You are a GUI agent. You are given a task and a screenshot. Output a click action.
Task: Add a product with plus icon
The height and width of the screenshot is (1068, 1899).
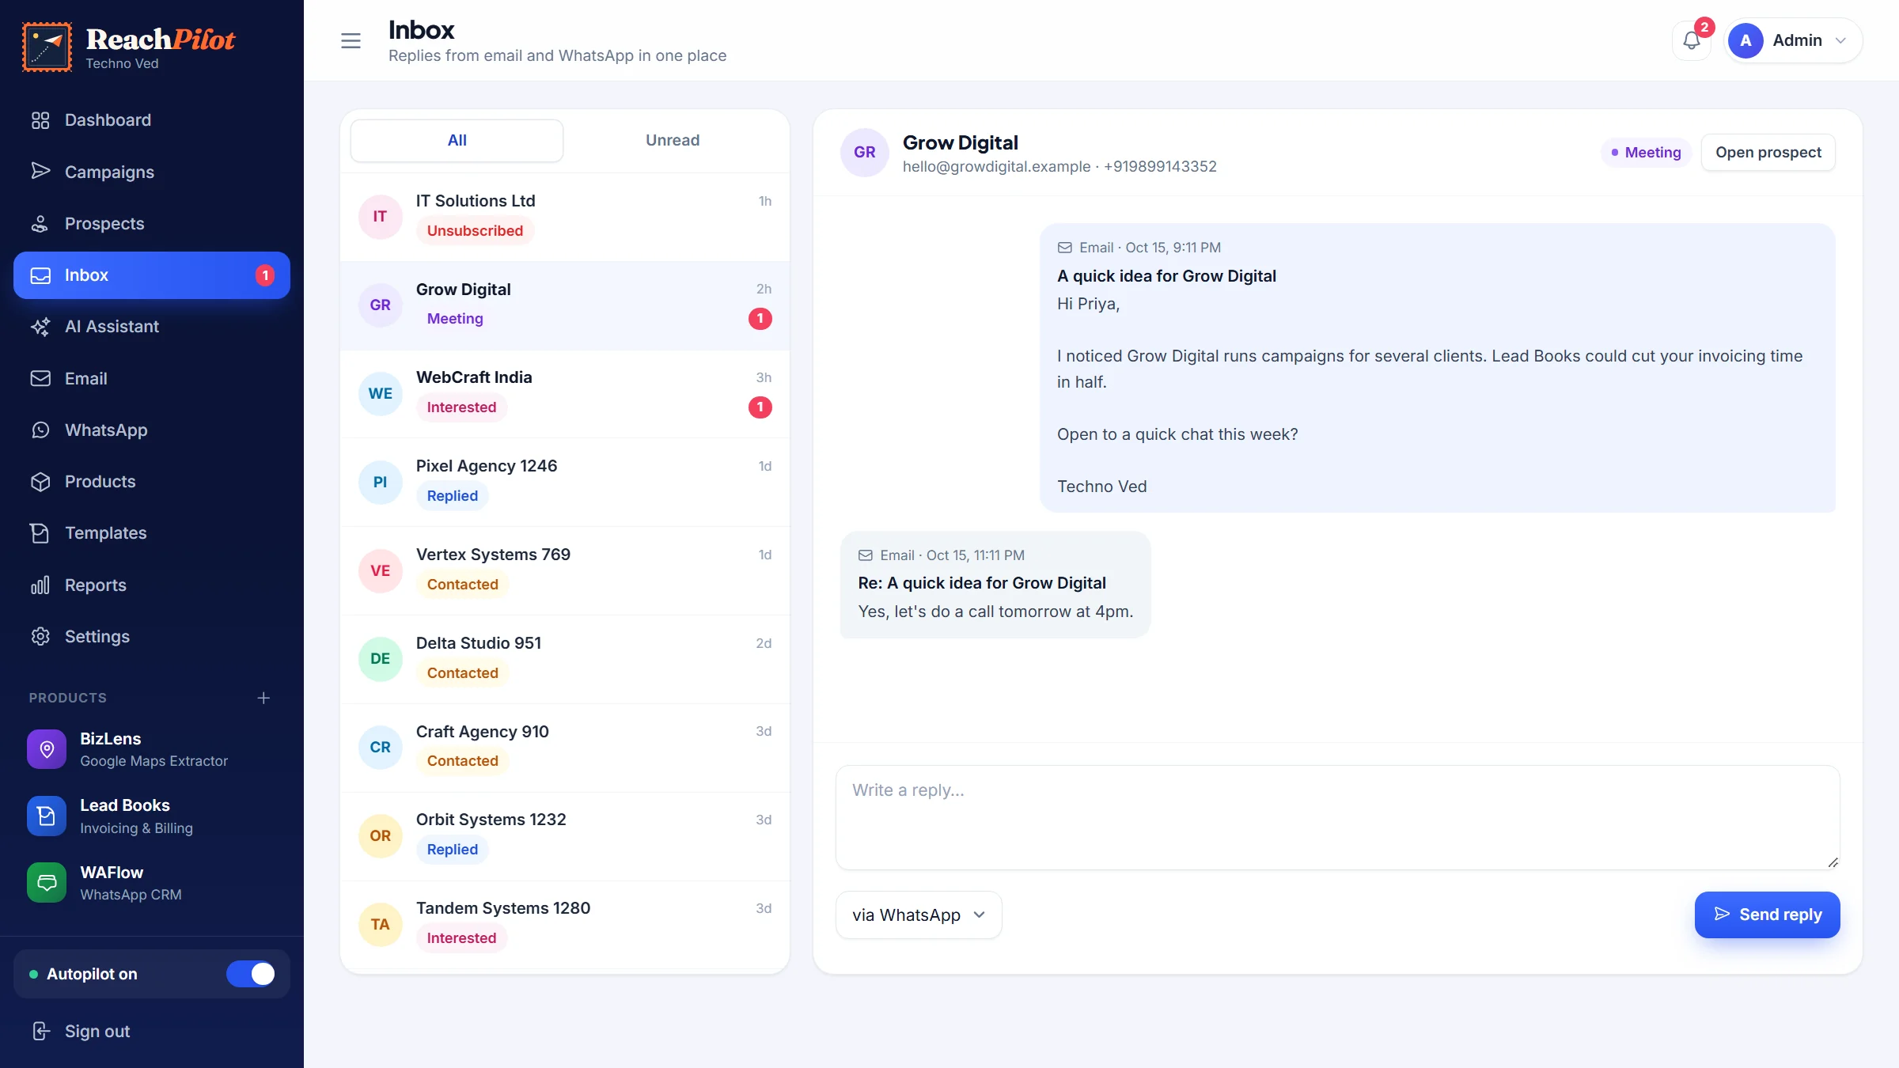point(263,698)
